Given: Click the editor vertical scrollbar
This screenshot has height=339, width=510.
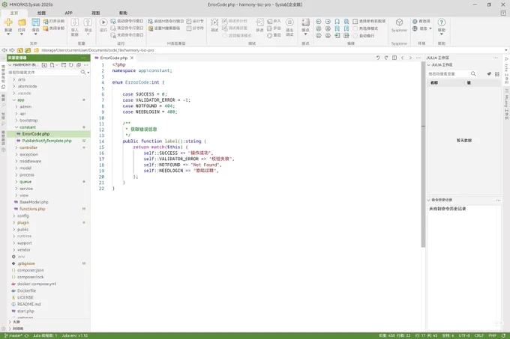Looking at the screenshot, I should point(423,154).
